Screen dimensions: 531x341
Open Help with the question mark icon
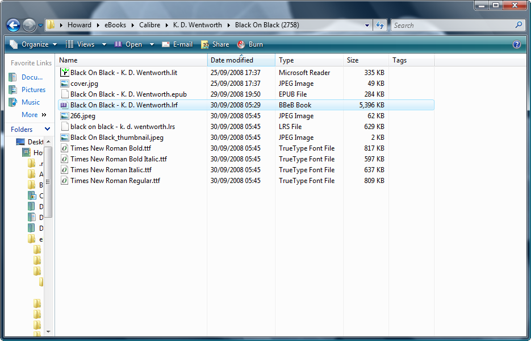pos(516,44)
